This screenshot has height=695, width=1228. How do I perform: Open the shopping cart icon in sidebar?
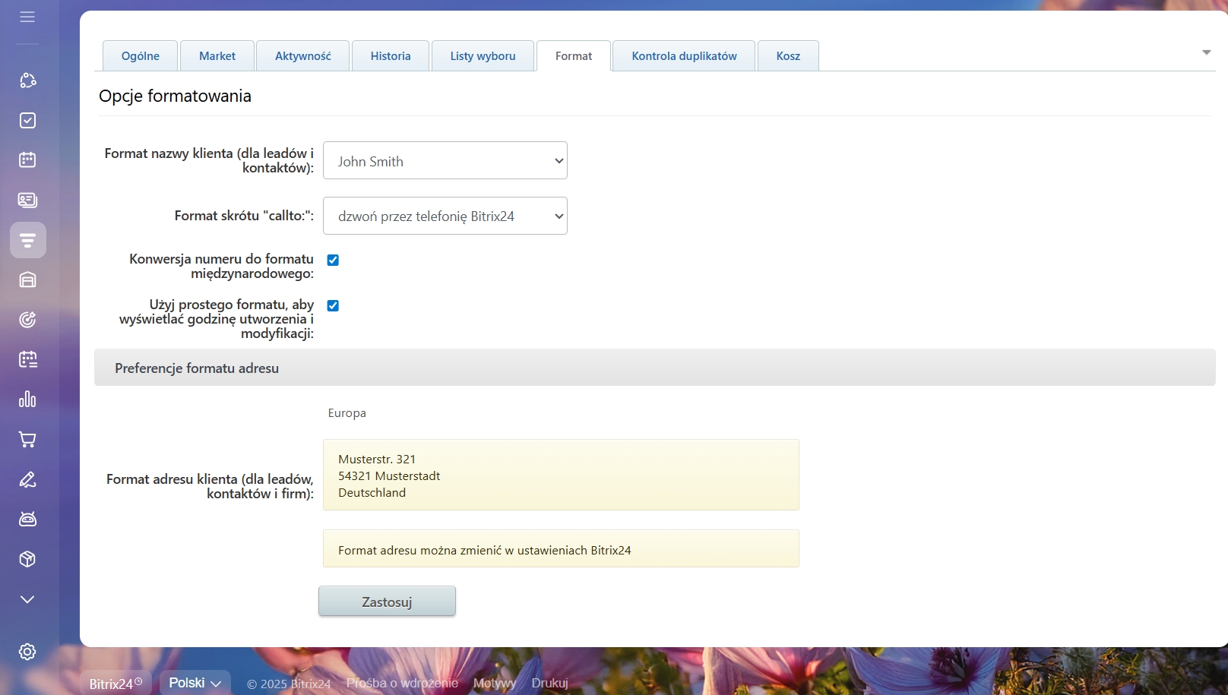coord(27,440)
